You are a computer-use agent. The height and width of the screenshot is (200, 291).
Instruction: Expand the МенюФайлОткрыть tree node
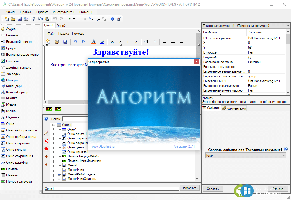click(59, 179)
